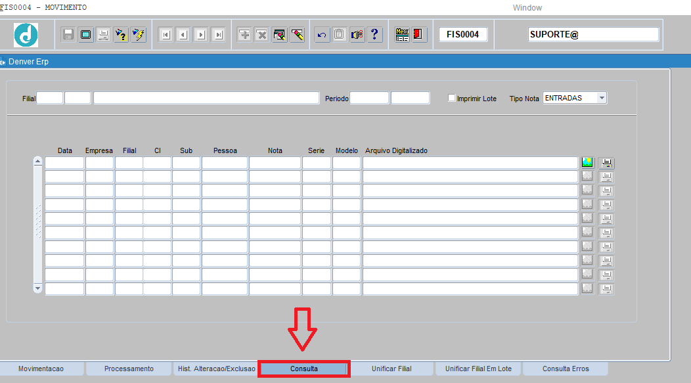Viewport: 691px width, 383px height.
Task: Click the Execute Query lightning icon
Action: (139, 34)
